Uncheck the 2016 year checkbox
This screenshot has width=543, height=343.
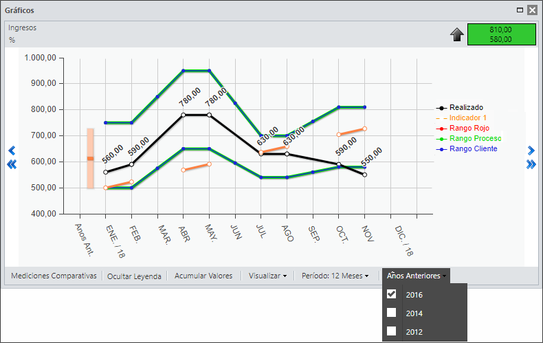click(392, 294)
